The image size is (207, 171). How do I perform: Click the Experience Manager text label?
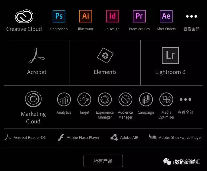point(105,115)
